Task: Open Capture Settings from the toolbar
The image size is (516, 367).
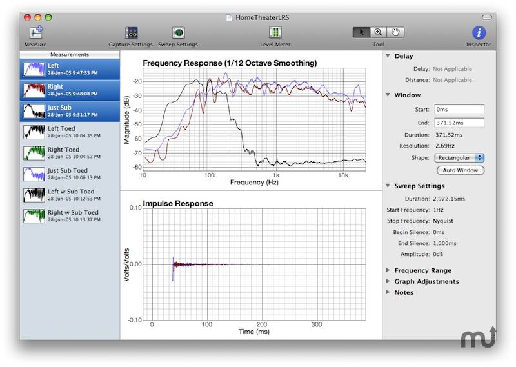Action: [x=132, y=33]
